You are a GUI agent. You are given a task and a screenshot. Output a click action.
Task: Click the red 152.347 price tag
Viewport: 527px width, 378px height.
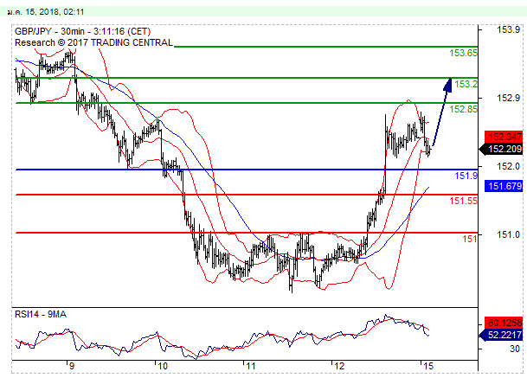(x=504, y=137)
